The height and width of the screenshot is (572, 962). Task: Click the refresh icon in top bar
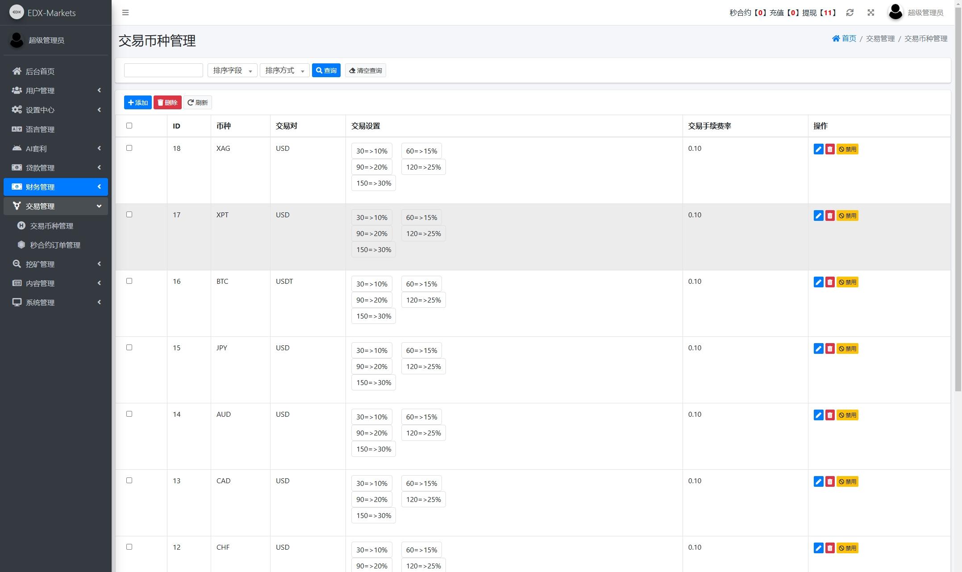click(x=850, y=12)
